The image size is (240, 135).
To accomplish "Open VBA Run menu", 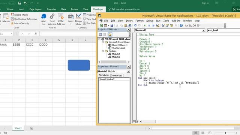I will click(158, 21).
